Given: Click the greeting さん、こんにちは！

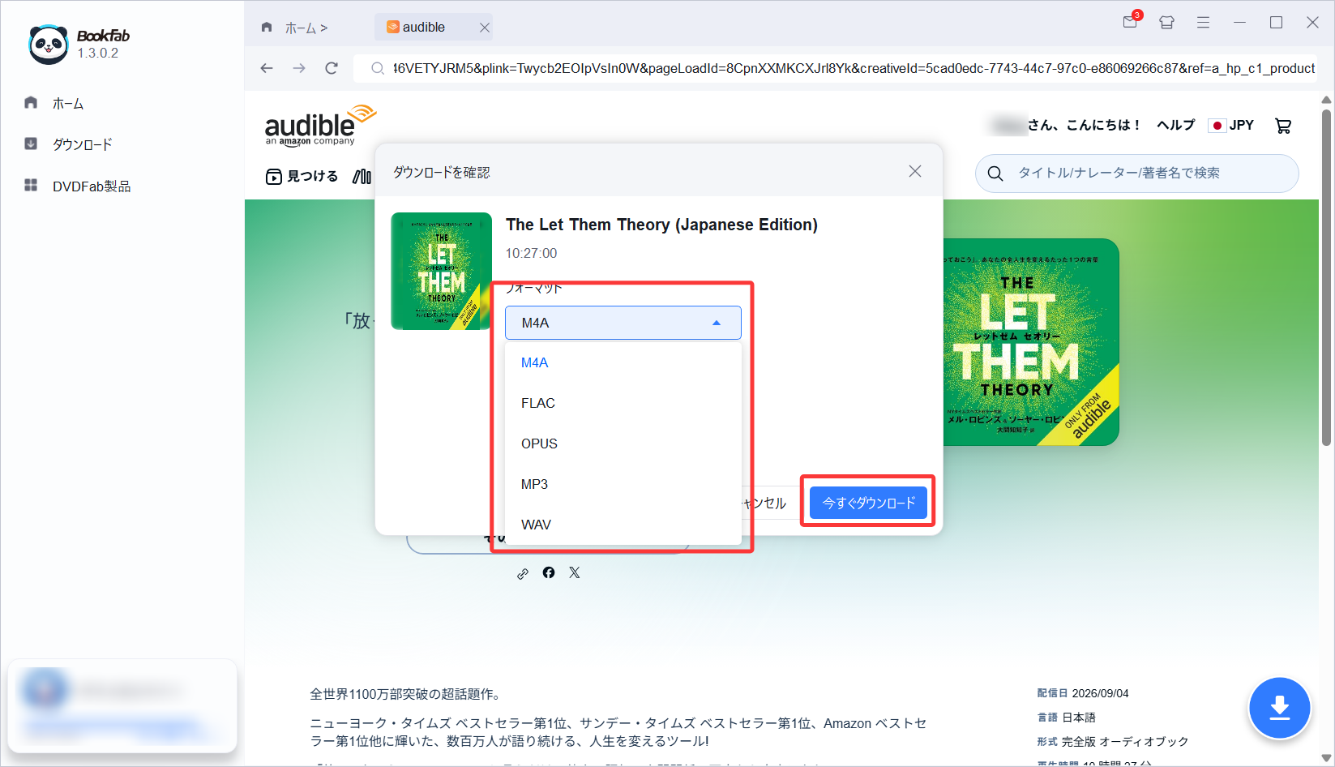Looking at the screenshot, I should (1084, 125).
